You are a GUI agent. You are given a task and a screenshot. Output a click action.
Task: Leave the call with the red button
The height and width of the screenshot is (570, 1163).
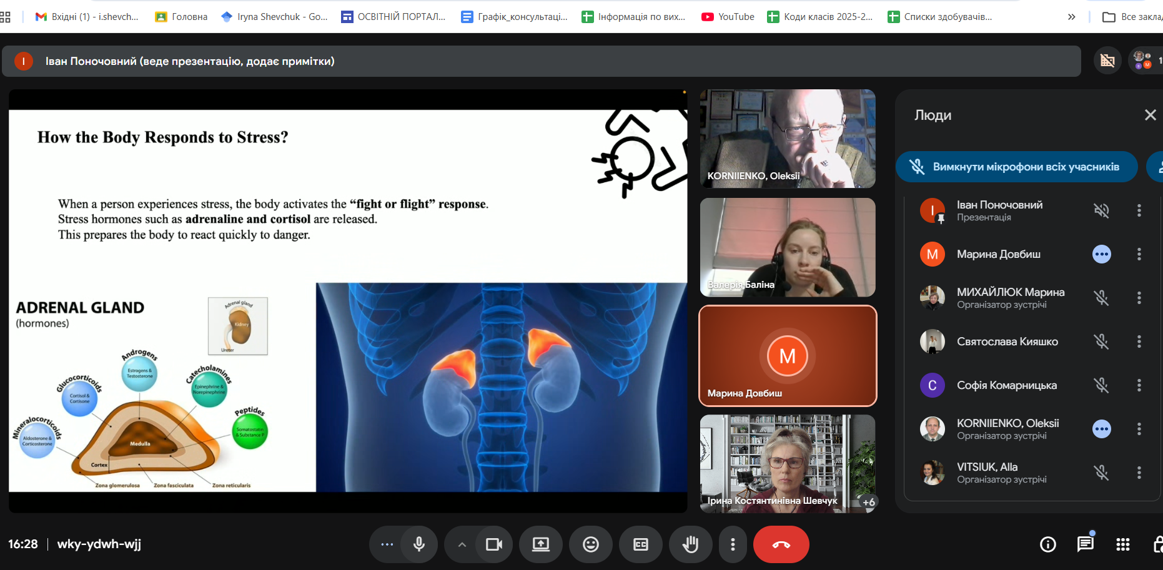click(781, 544)
